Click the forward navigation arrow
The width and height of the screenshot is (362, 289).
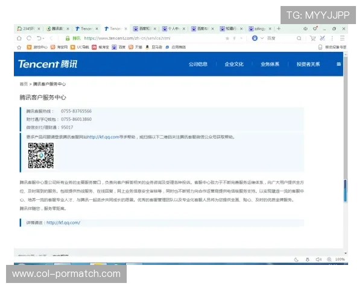point(51,39)
